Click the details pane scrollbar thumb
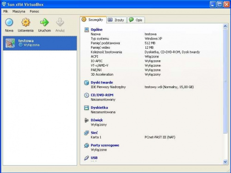 [225, 81]
